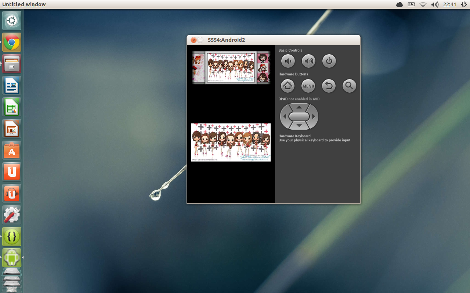Launch Google Chrome from the launcher
This screenshot has width=470, height=293.
point(12,42)
